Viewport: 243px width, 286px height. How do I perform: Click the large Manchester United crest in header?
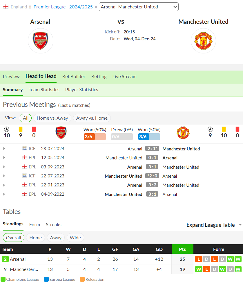(203, 41)
